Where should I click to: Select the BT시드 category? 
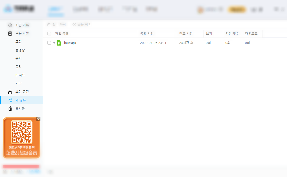[x=20, y=75]
